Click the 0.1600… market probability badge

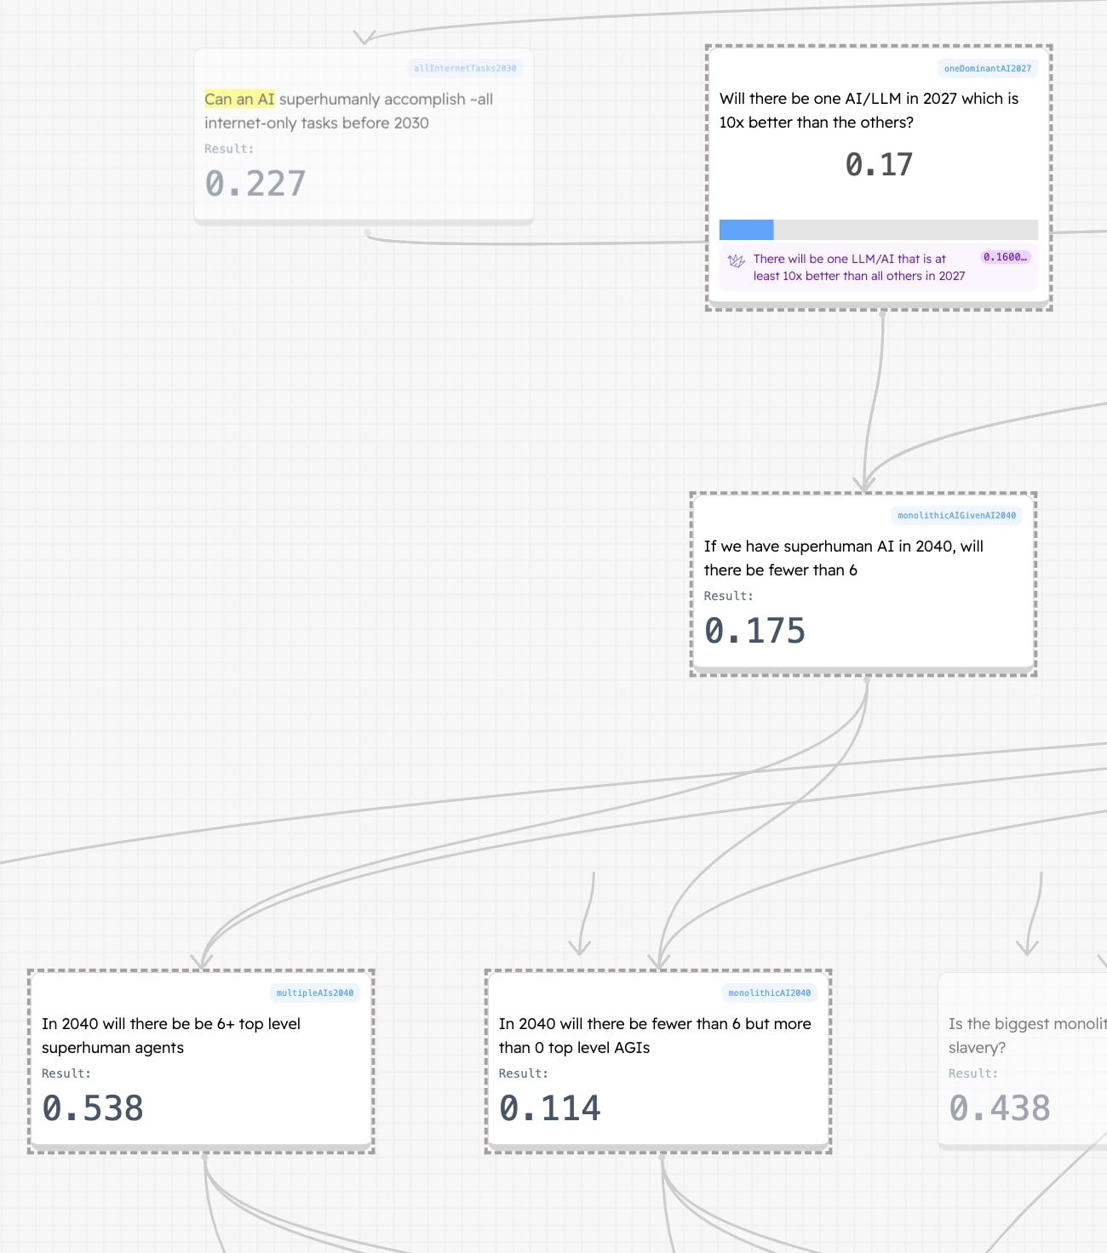click(x=1005, y=257)
